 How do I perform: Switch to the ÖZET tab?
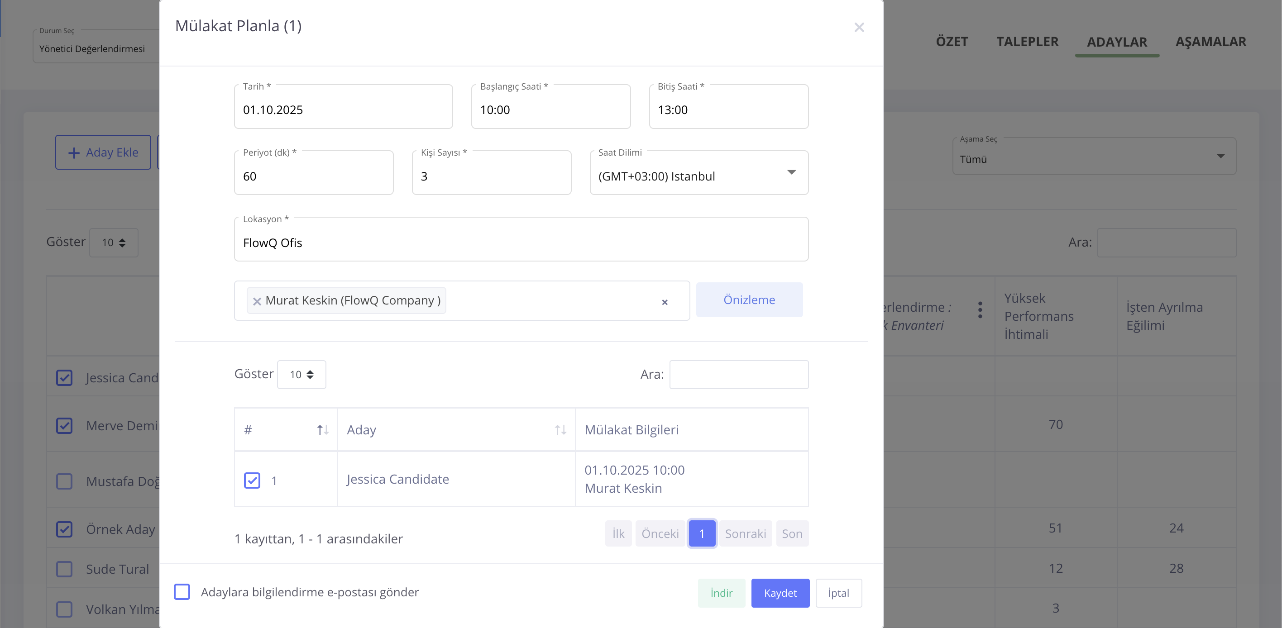[952, 42]
